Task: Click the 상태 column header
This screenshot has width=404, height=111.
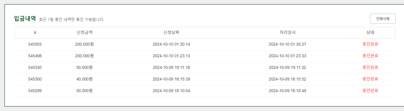Action: click(x=370, y=33)
